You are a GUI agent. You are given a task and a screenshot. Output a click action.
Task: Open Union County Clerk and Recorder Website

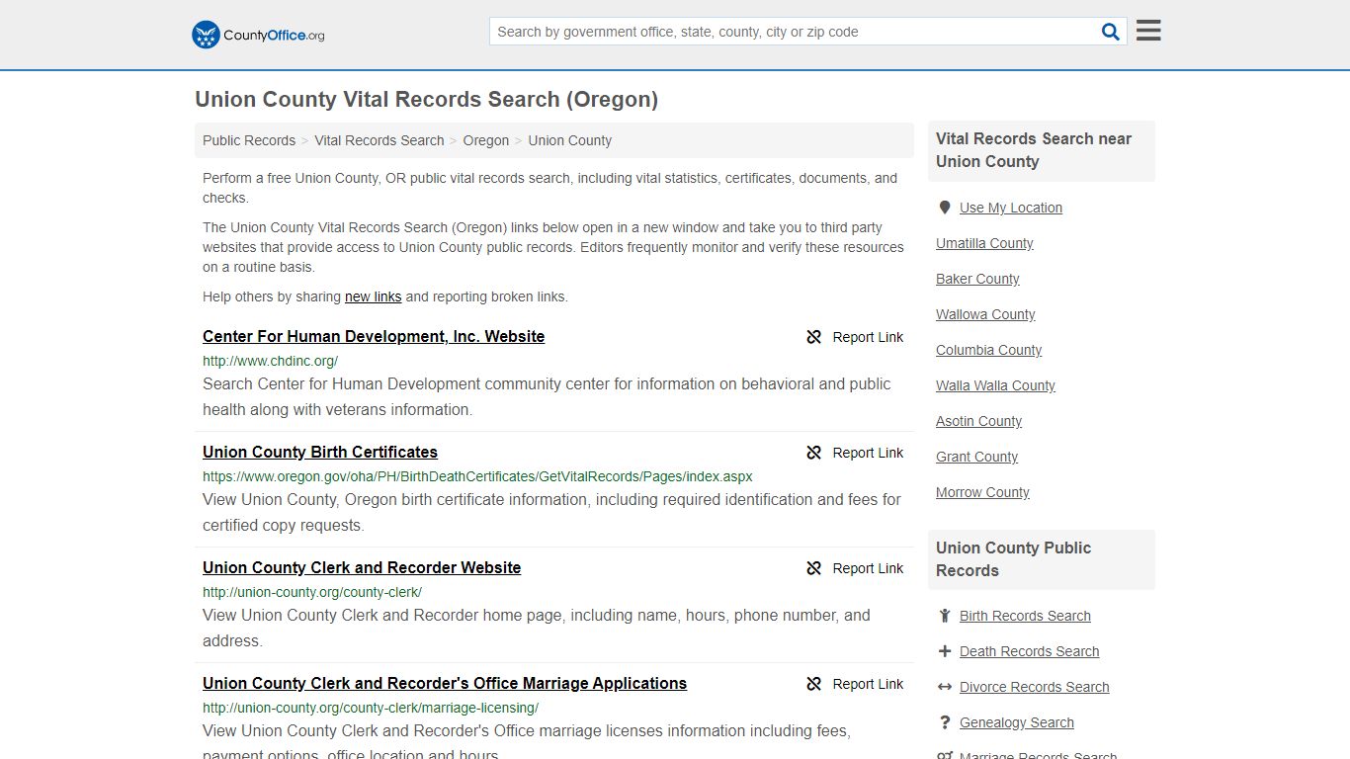(x=362, y=567)
